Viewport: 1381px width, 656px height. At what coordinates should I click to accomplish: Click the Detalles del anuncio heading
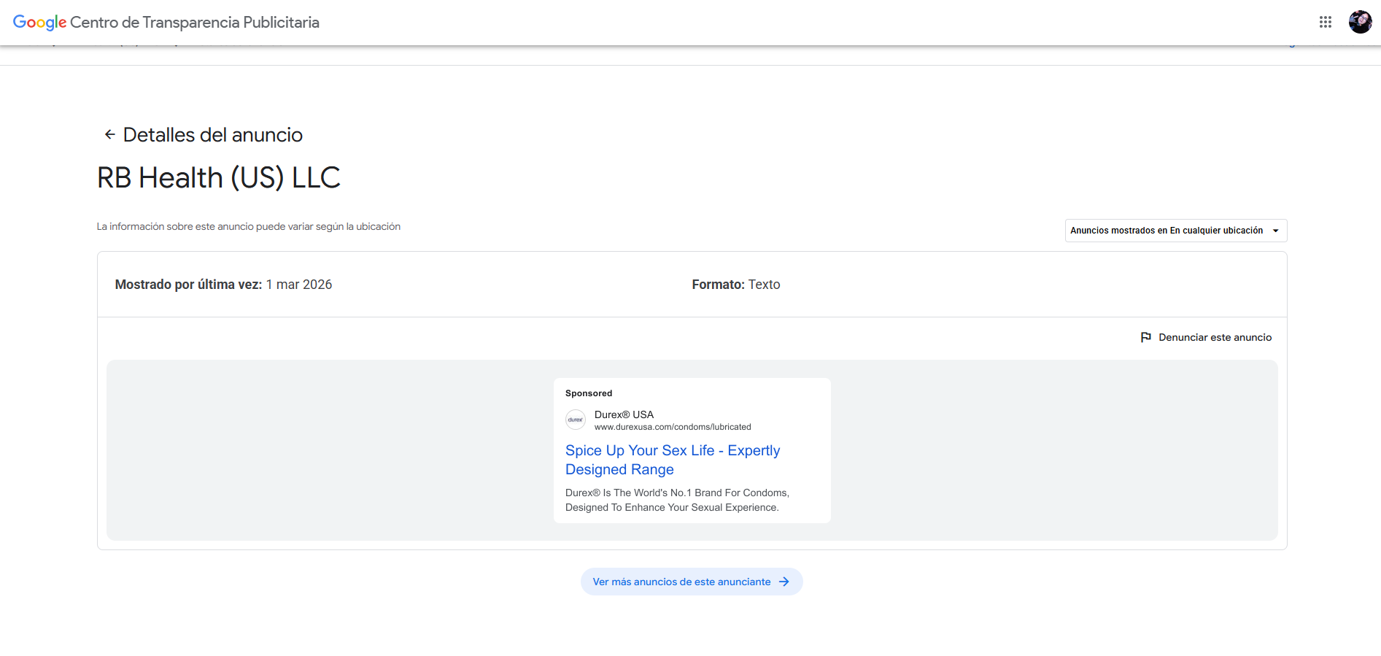pyautogui.click(x=212, y=135)
